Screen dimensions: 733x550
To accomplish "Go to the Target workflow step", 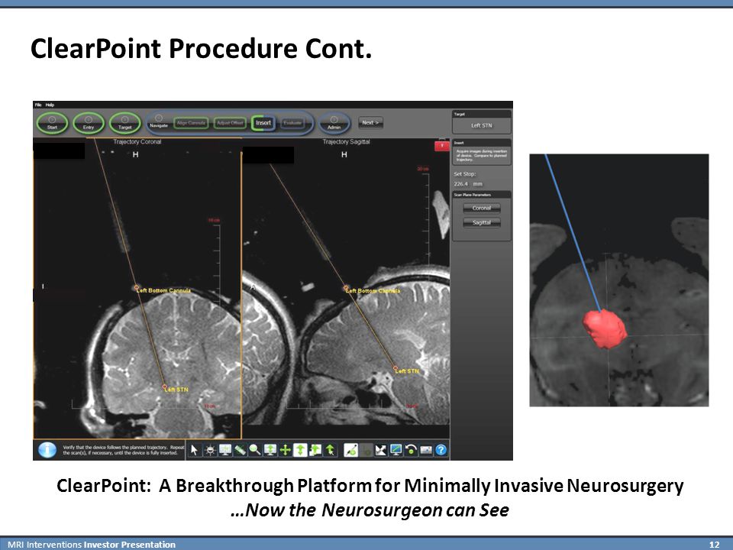I will (124, 123).
